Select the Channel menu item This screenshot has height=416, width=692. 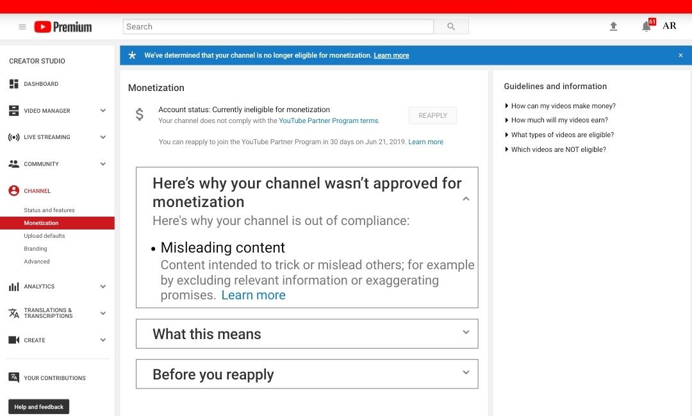(x=37, y=191)
